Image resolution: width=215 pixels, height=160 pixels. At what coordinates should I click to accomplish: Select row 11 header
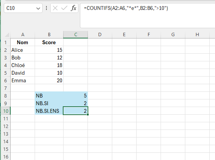(x=5, y=118)
